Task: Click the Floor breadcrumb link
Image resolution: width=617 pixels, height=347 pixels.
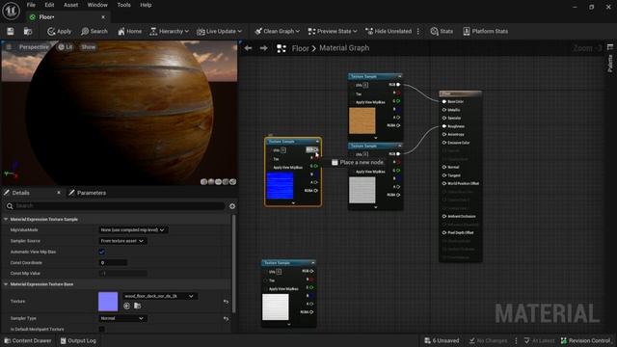Action: [x=300, y=48]
